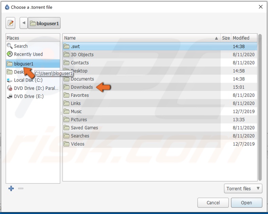Click 14:58 modified time for Desktop
The height and width of the screenshot is (214, 268).
coord(238,71)
